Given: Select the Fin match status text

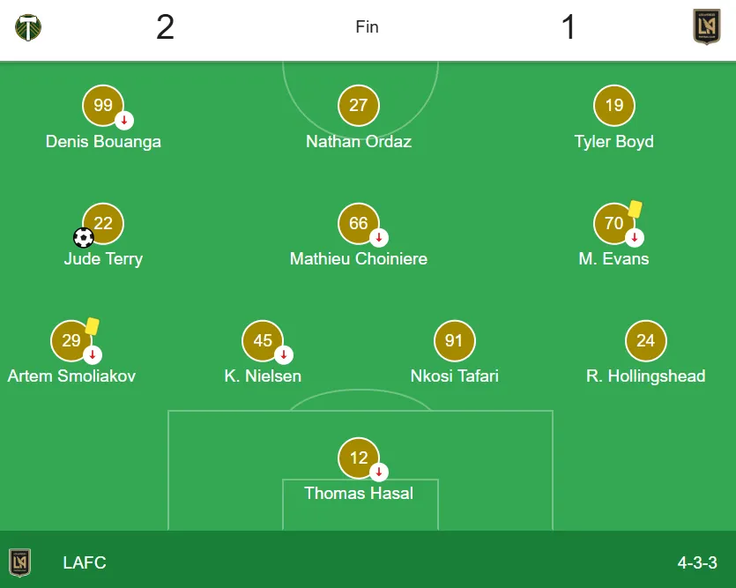Looking at the screenshot, I should (367, 27).
